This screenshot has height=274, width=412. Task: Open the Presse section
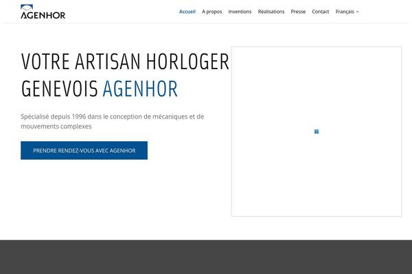pyautogui.click(x=298, y=12)
